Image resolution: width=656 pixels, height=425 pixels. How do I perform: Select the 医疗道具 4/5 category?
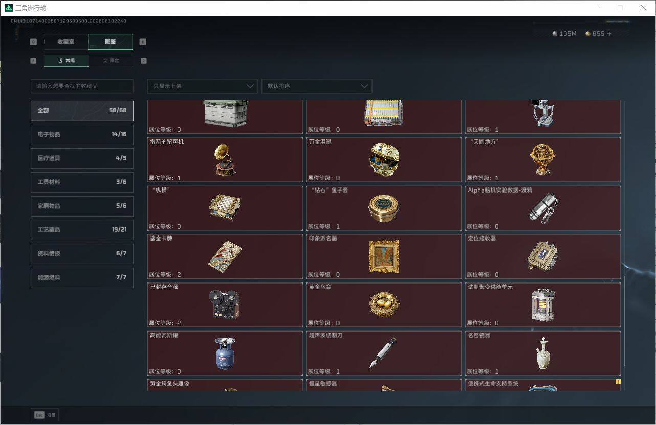pos(82,158)
